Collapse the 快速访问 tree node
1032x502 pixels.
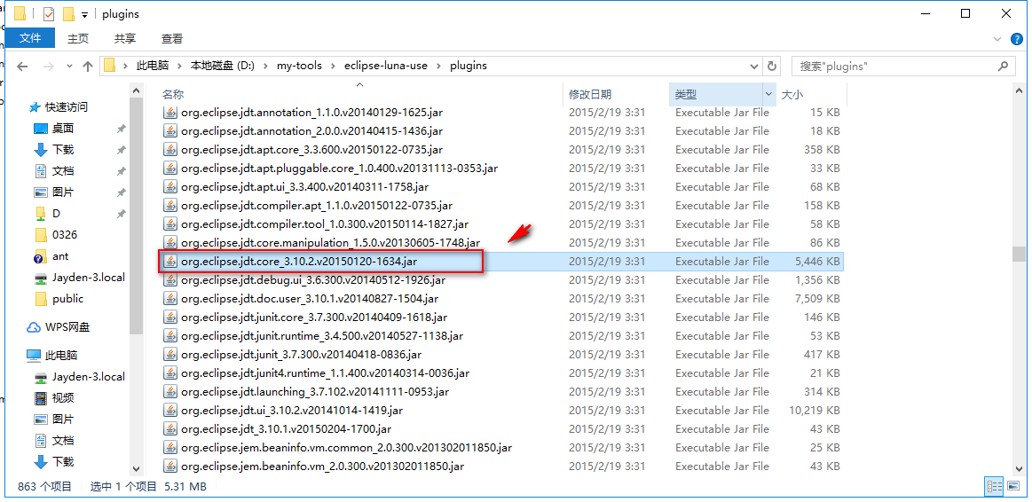point(24,106)
